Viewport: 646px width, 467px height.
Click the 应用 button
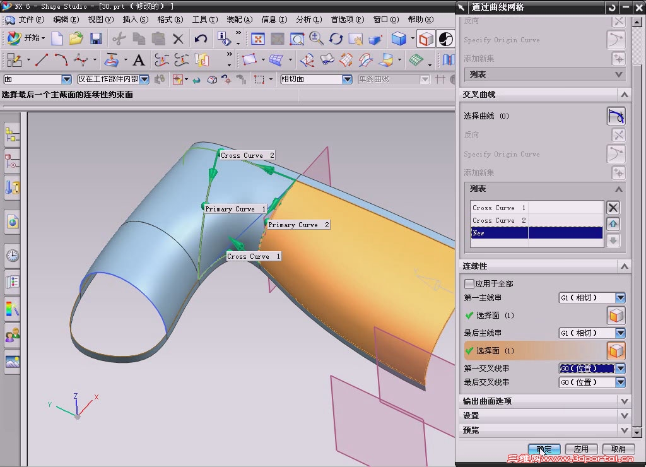pos(581,449)
